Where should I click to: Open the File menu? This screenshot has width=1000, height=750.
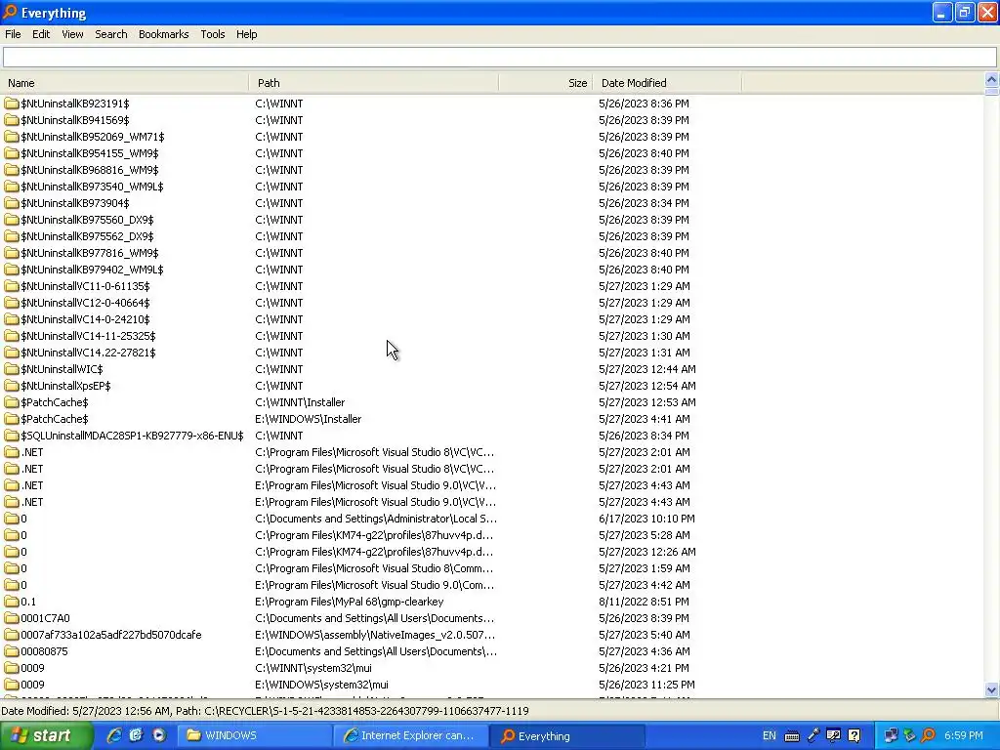point(13,34)
